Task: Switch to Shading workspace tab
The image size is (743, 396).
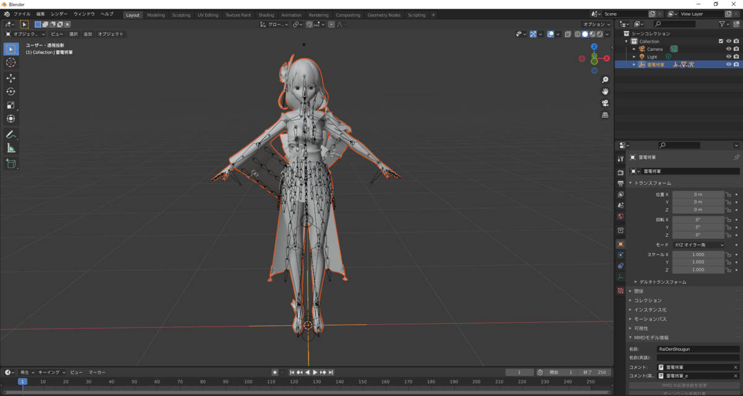Action: pyautogui.click(x=266, y=15)
